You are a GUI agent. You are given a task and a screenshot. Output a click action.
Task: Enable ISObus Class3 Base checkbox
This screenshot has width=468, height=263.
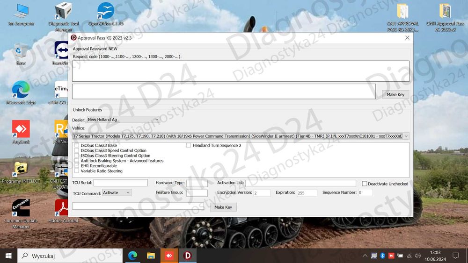click(77, 145)
